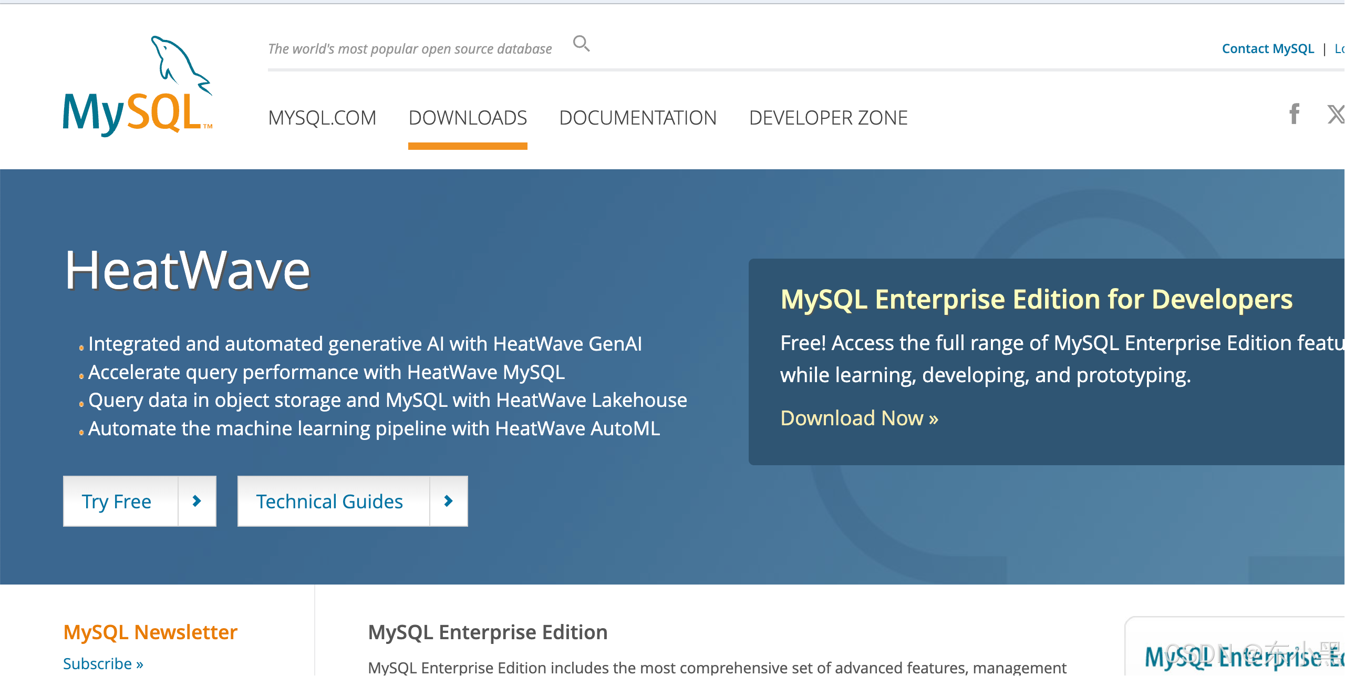Click the arrow beside Technical Guides
The height and width of the screenshot is (676, 1345).
coord(449,501)
